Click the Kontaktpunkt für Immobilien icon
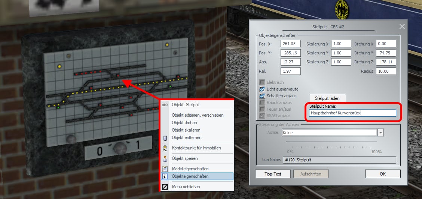This screenshot has height=199, width=422. [165, 148]
